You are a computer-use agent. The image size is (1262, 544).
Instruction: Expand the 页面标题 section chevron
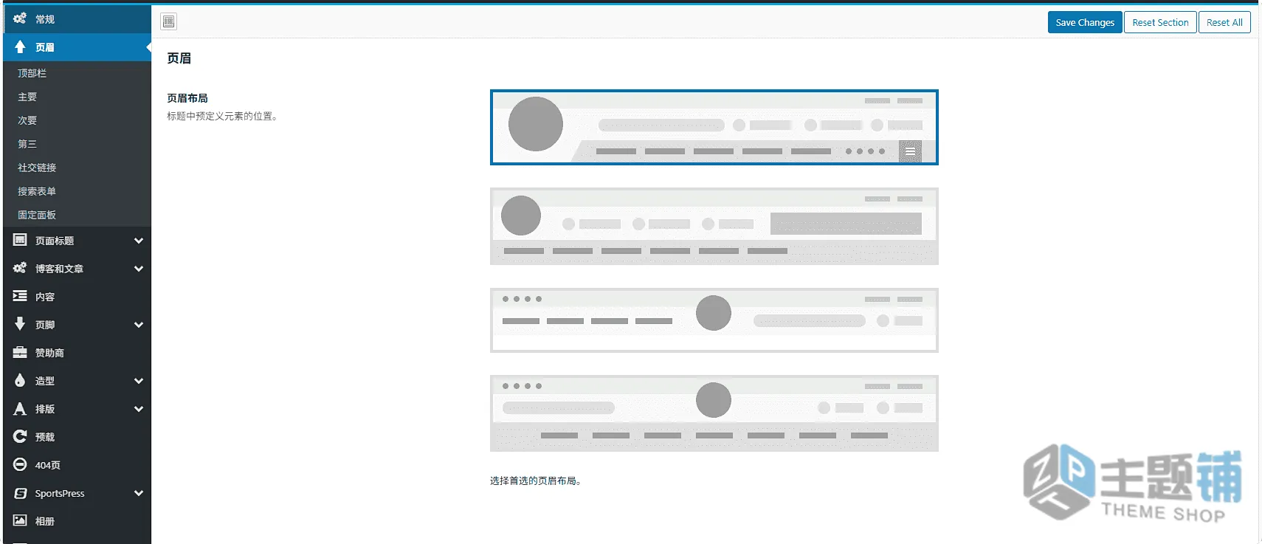(x=138, y=241)
